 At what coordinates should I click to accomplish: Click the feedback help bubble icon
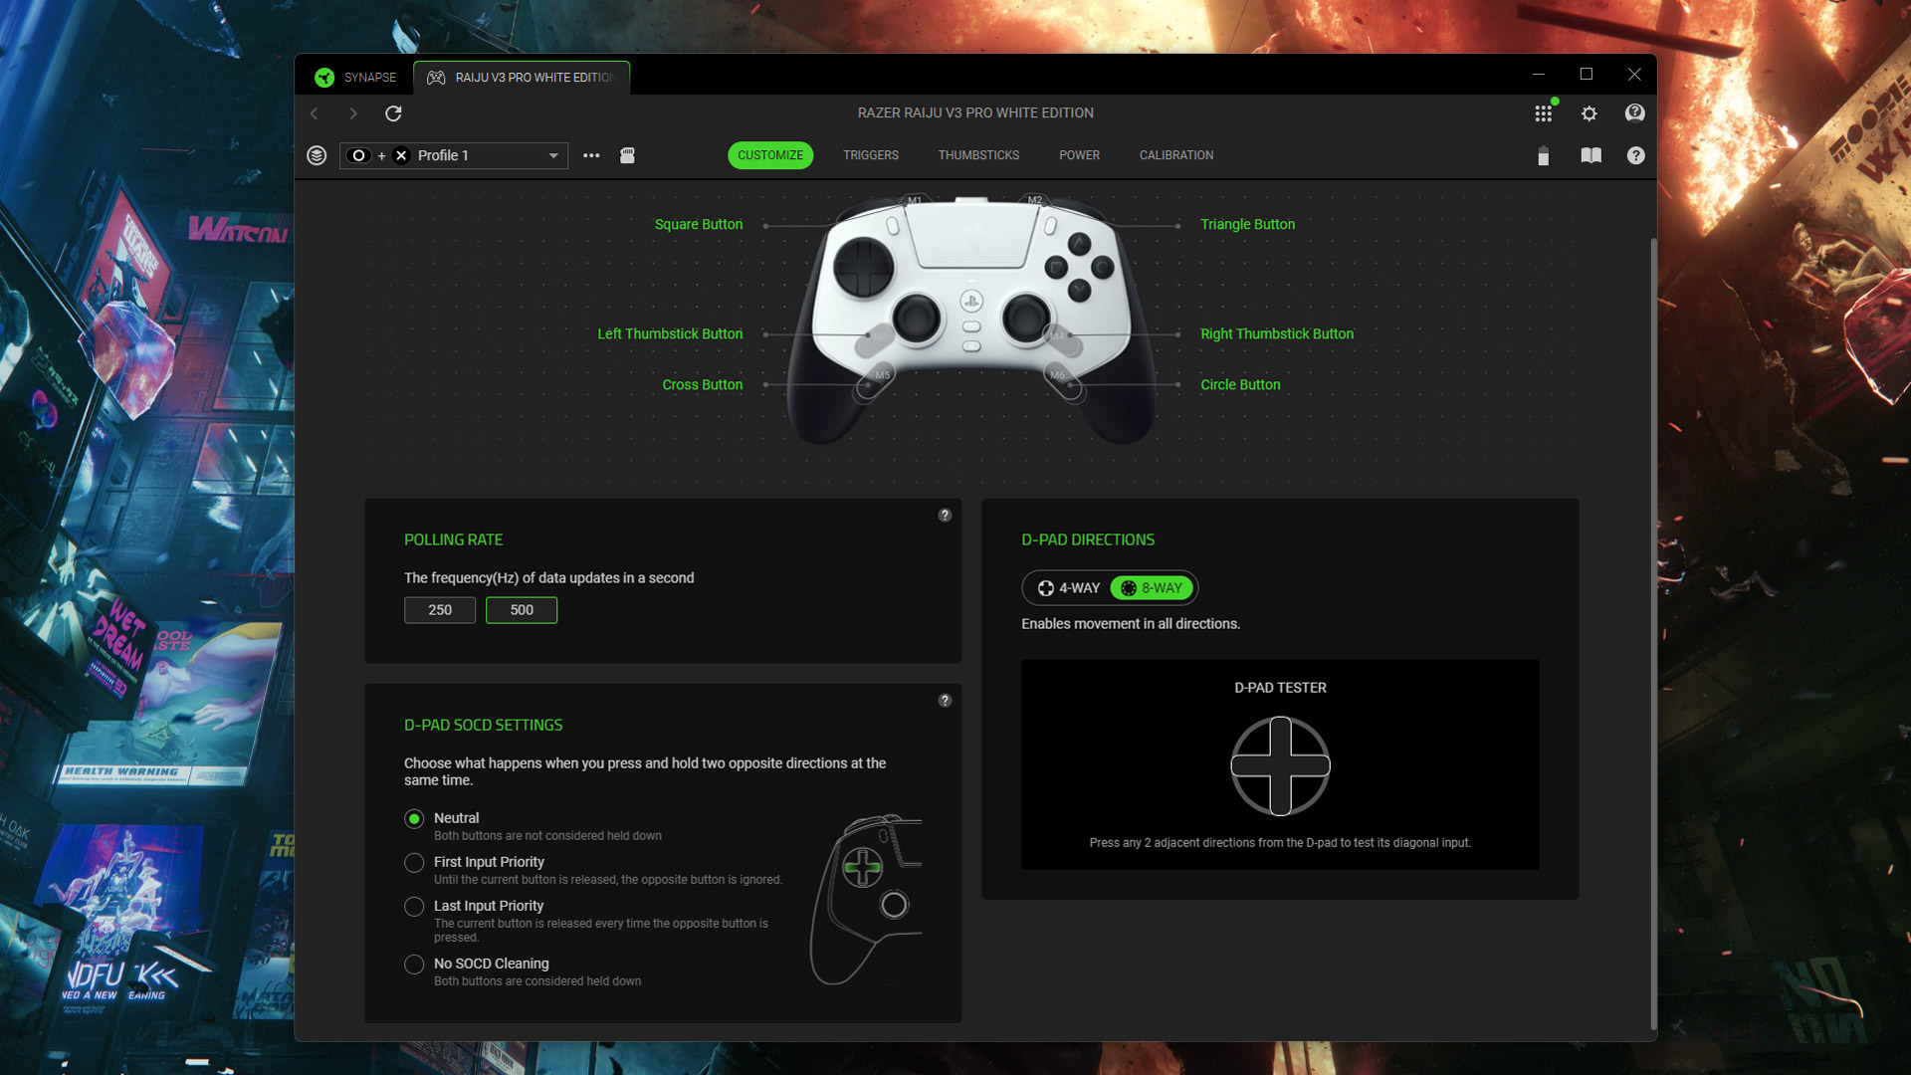(1634, 113)
